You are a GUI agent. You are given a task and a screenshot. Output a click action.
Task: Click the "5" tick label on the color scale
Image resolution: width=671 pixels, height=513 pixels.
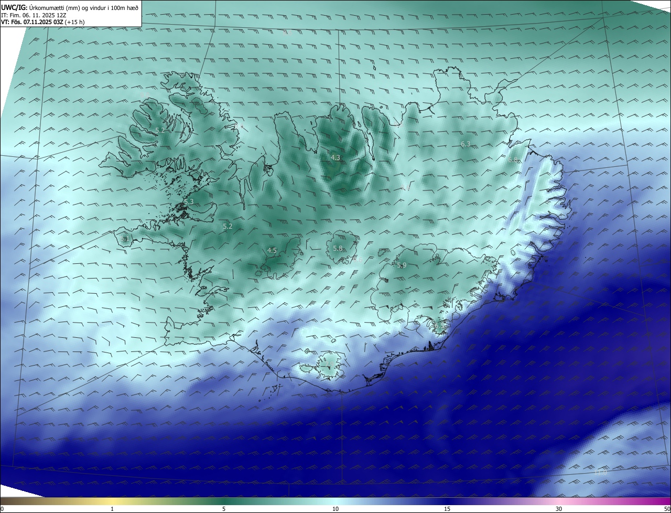[224, 509]
